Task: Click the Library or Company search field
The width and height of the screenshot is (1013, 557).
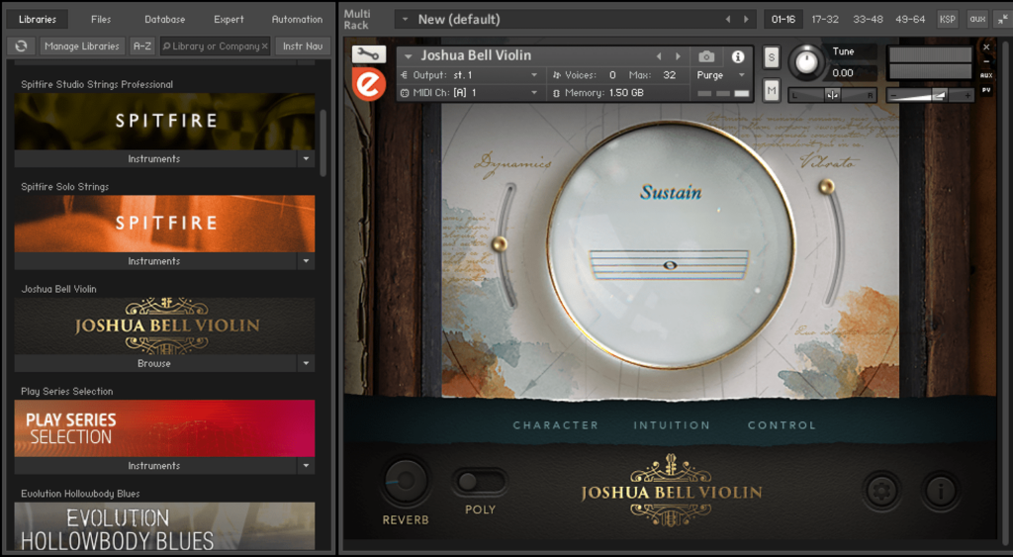Action: pos(215,46)
